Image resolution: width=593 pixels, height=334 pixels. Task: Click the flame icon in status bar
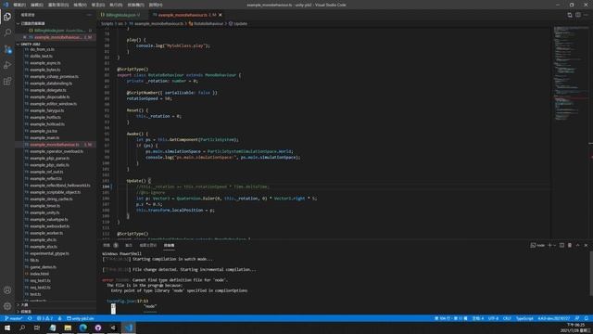tap(59, 318)
